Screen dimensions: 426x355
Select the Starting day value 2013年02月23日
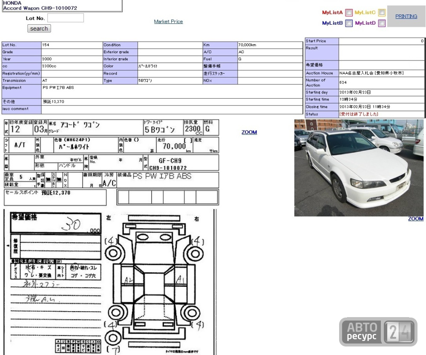355,92
